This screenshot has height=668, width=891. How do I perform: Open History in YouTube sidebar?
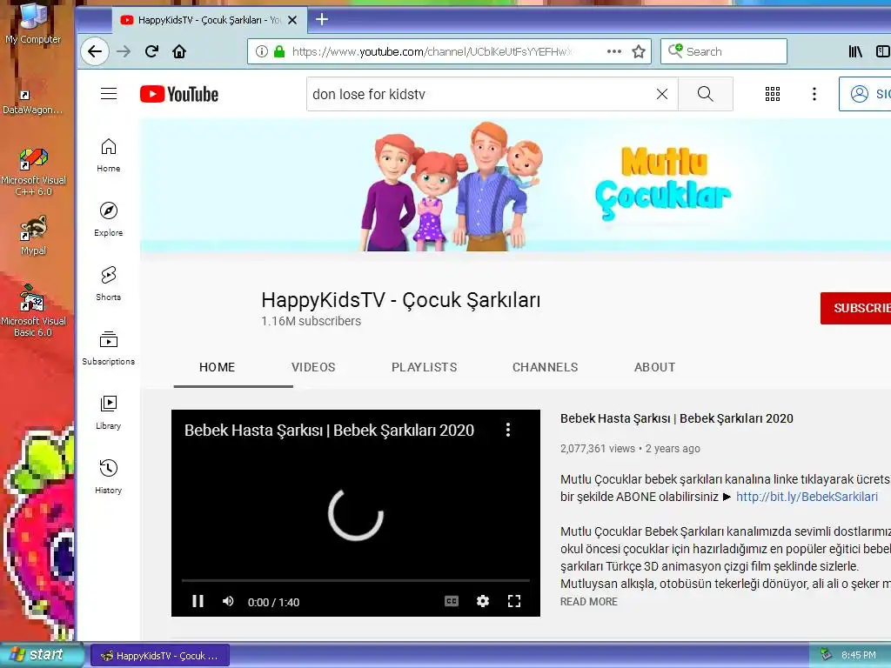[109, 477]
